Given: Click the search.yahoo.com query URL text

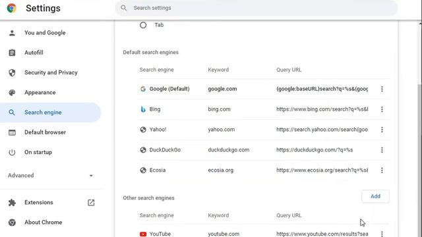Looking at the screenshot, I should (x=322, y=130).
